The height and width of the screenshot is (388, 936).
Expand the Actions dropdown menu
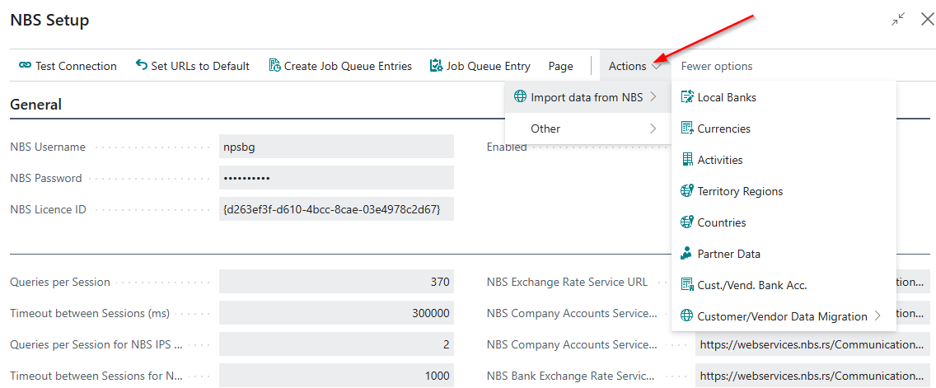pos(634,66)
